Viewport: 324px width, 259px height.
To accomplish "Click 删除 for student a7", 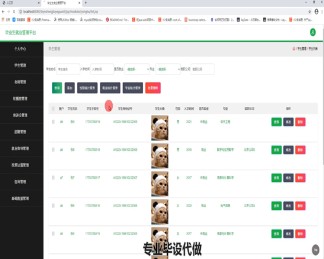I will point(300,178).
